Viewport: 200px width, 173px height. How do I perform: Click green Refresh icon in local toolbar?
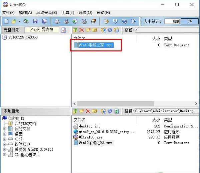click(116, 111)
